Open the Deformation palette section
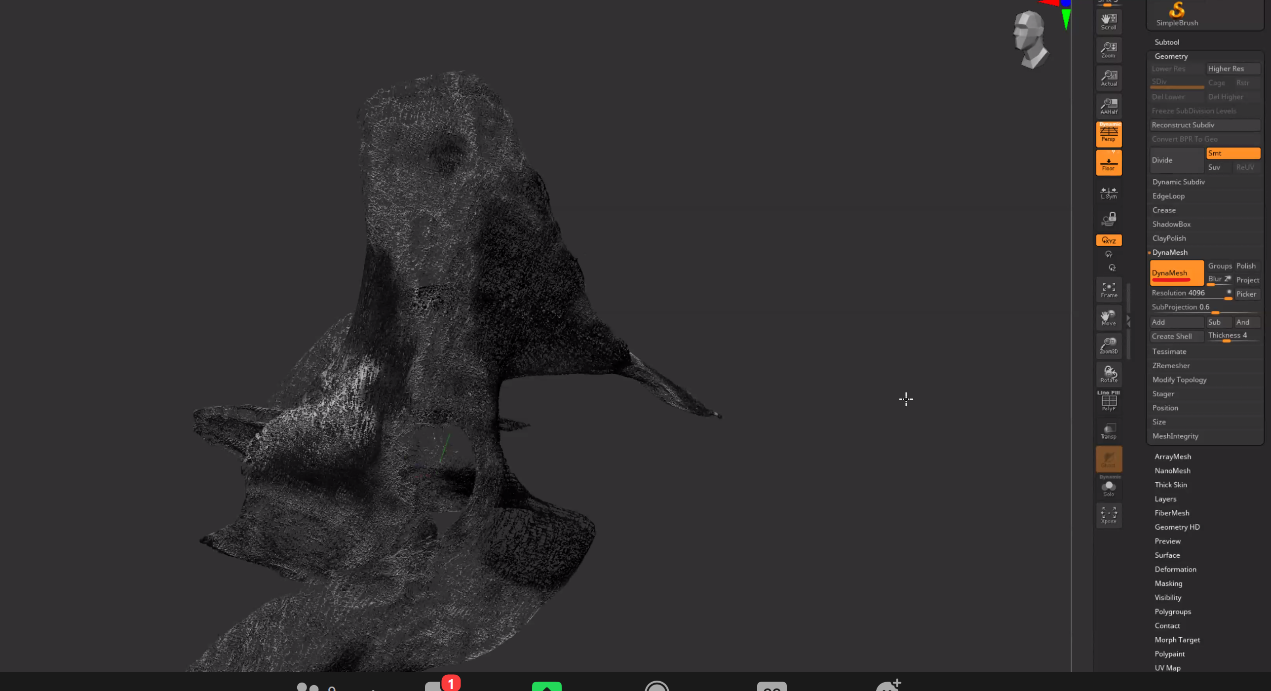Viewport: 1271px width, 691px height. [1175, 569]
